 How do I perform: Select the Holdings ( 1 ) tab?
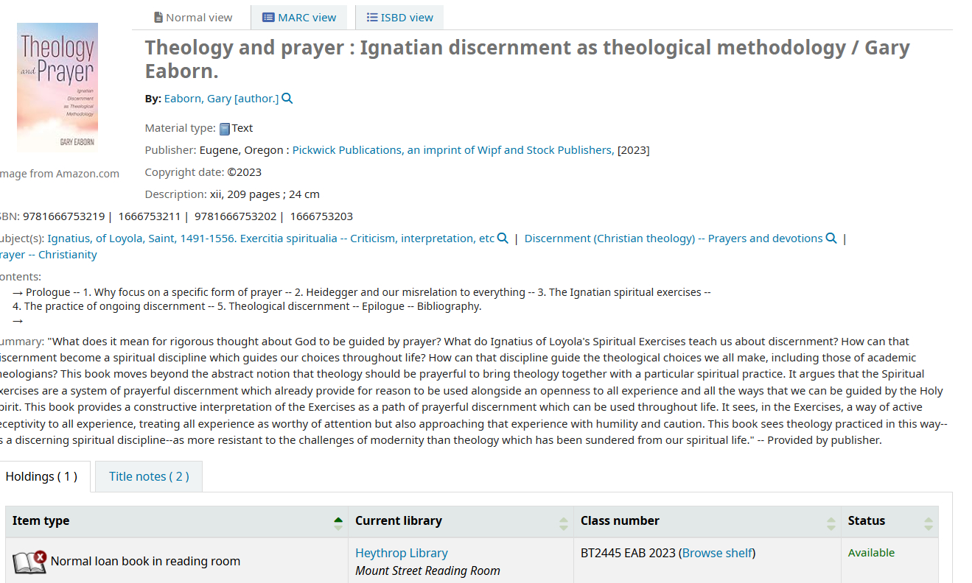point(41,476)
